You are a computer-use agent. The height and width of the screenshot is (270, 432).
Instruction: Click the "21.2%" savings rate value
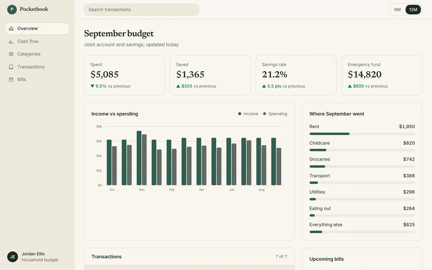coord(274,74)
